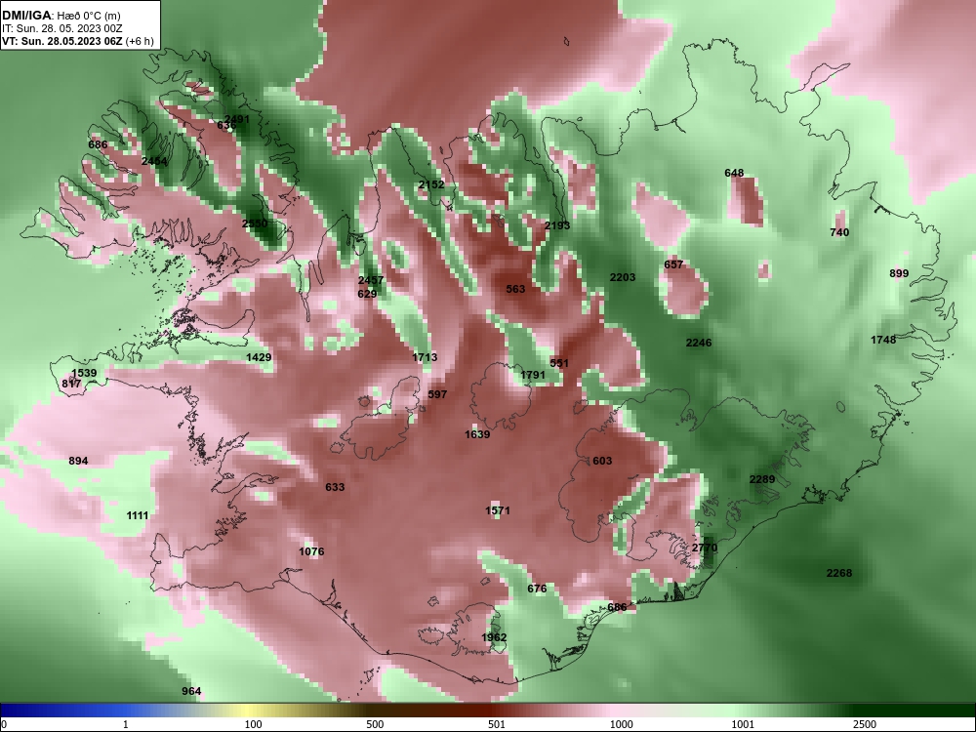Select the map value 2454

point(154,161)
